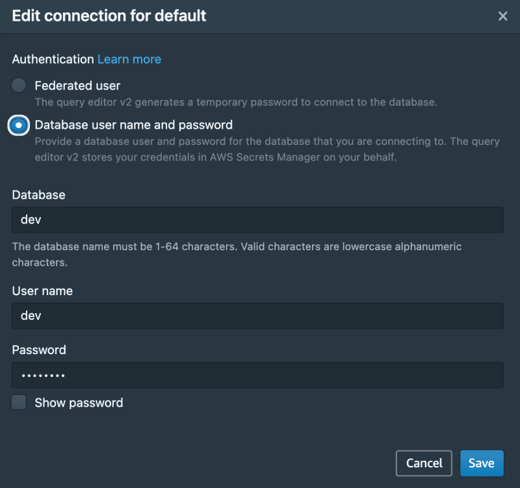520x488 pixels.
Task: Click the Edit connection for default title
Action: pos(109,16)
